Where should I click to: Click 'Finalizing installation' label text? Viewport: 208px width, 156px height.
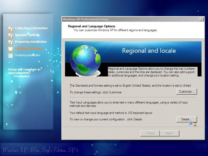28,55
